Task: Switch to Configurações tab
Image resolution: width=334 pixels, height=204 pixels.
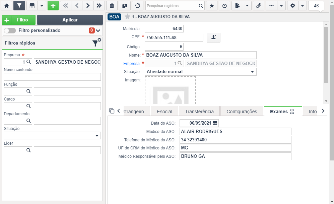Action: 242,112
